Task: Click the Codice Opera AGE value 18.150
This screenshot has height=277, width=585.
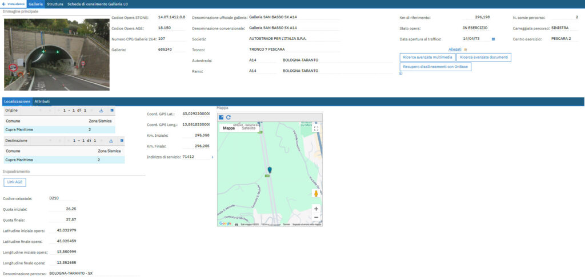Action: click(171, 28)
